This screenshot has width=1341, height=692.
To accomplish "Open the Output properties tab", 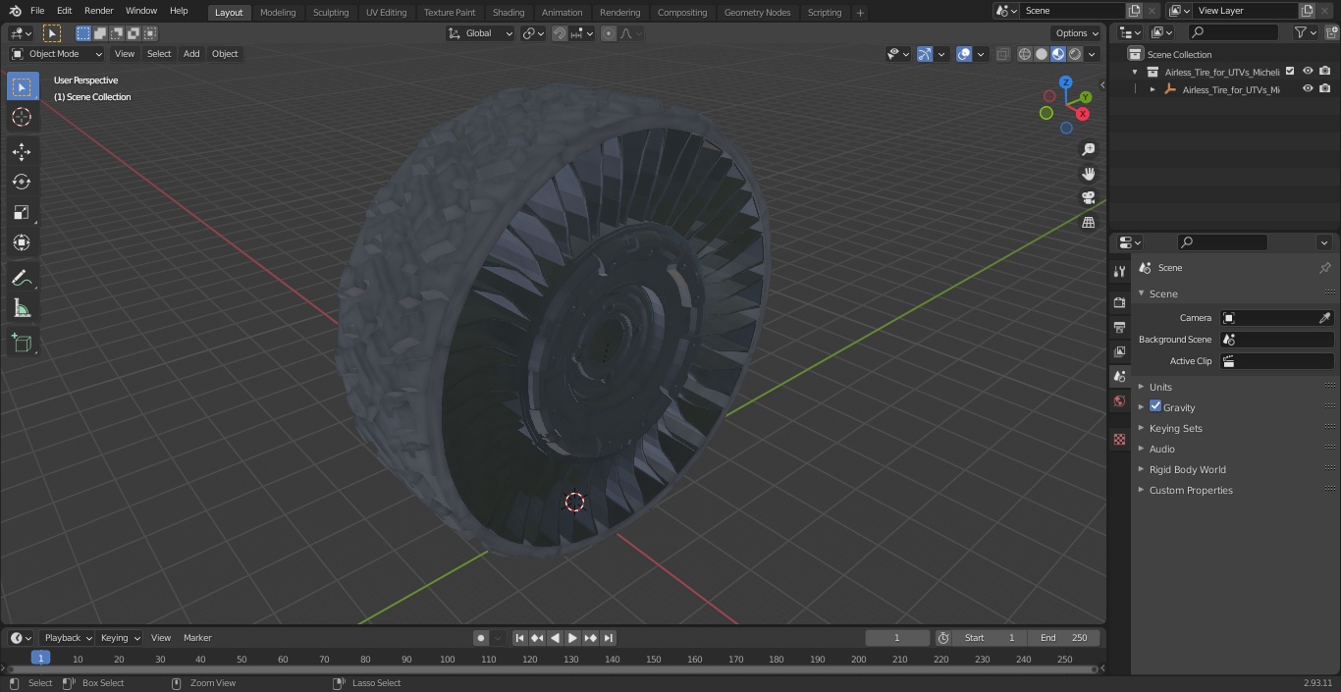I will (1119, 327).
